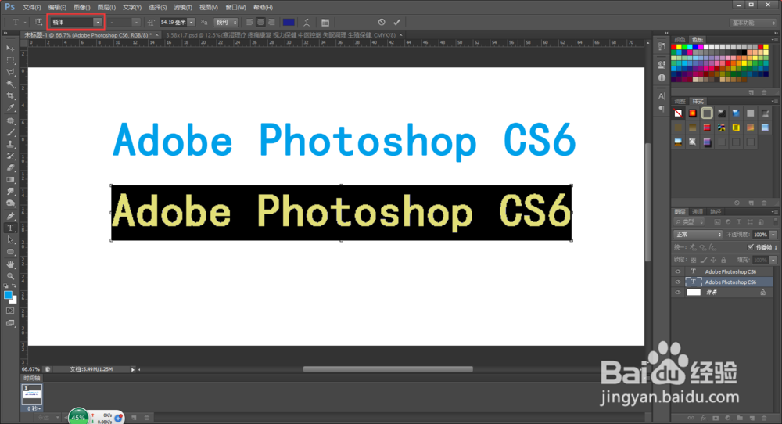
Task: Hide the top Adobe Photoshop CS6 layer
Action: 677,272
